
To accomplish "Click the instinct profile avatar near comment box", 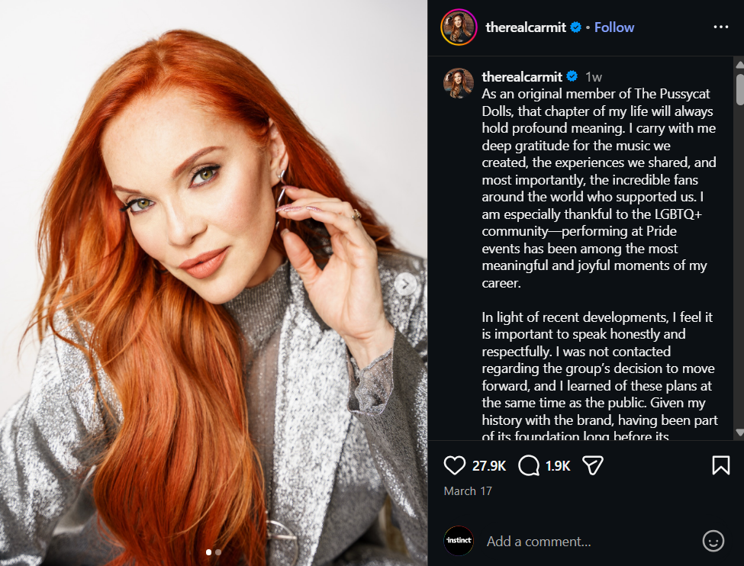I will pos(459,541).
